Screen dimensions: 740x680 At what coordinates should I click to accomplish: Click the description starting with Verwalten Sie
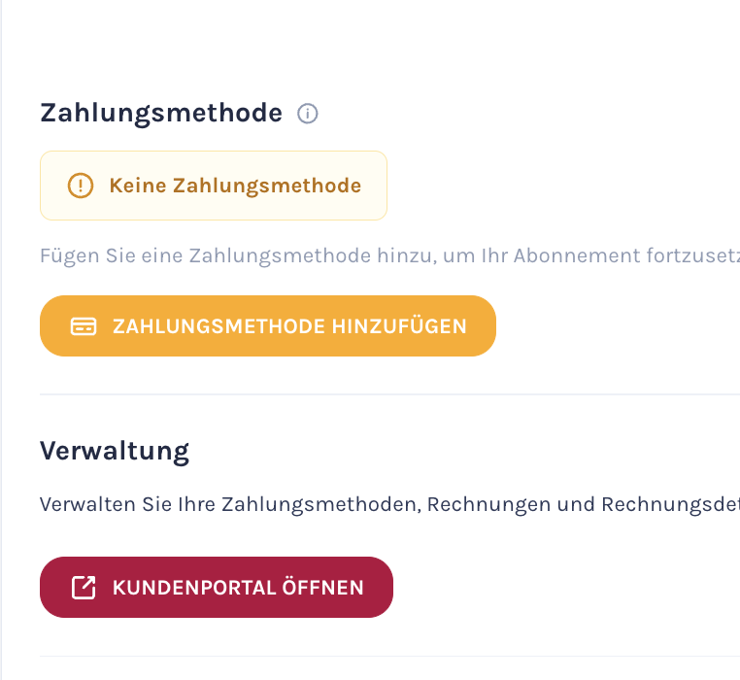tap(388, 505)
